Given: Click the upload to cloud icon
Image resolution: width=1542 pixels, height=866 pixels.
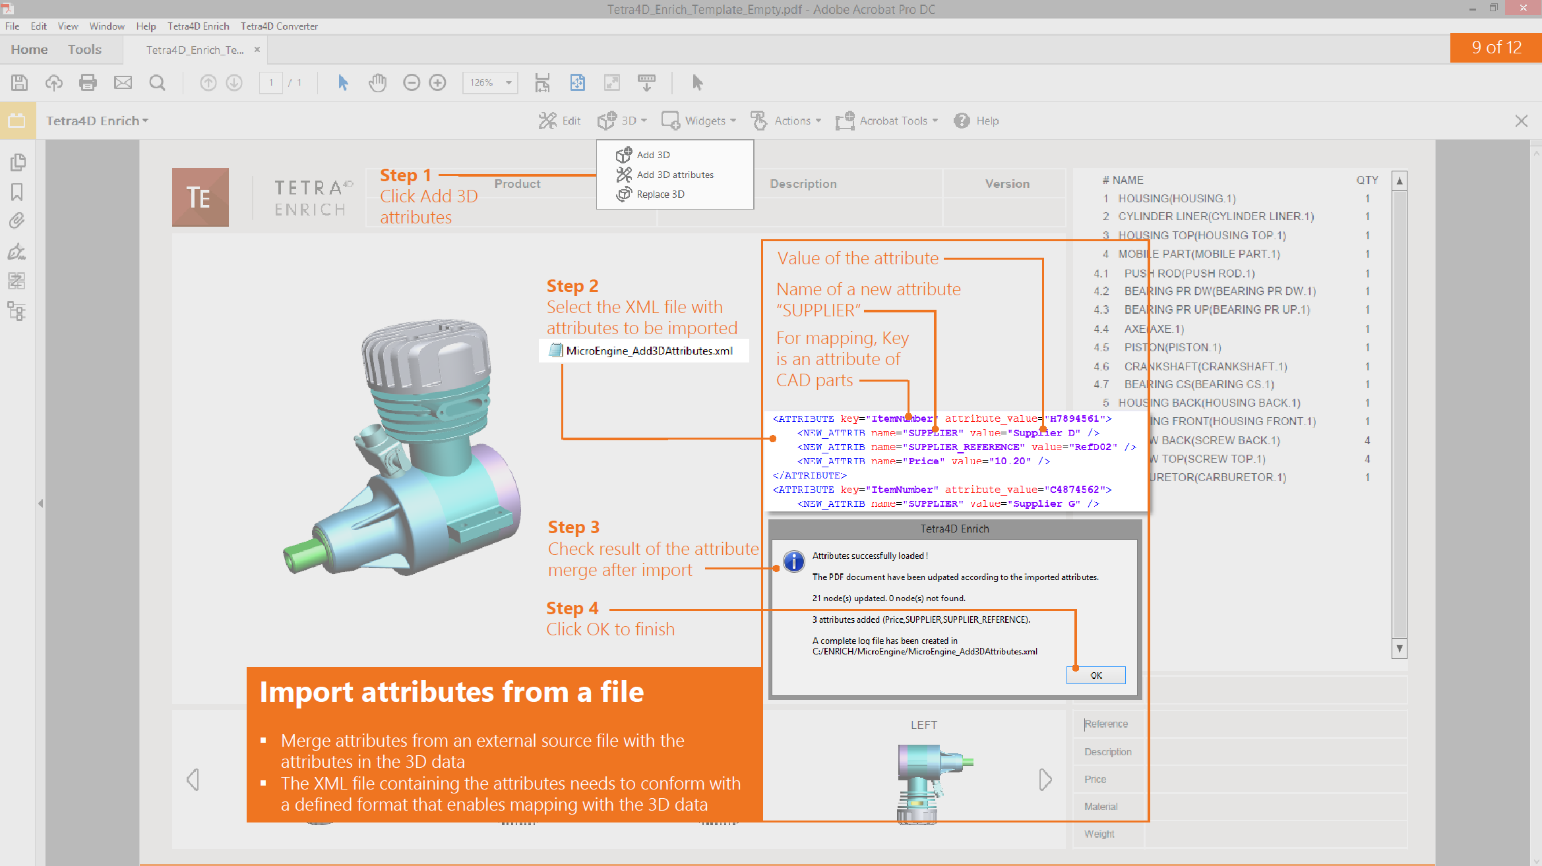Looking at the screenshot, I should click(x=53, y=82).
